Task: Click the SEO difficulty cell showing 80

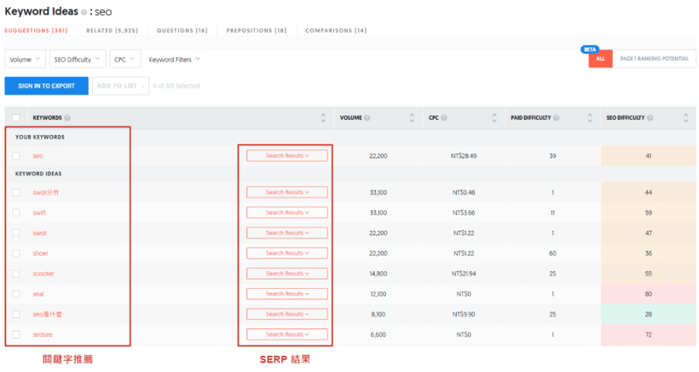Action: tap(648, 294)
